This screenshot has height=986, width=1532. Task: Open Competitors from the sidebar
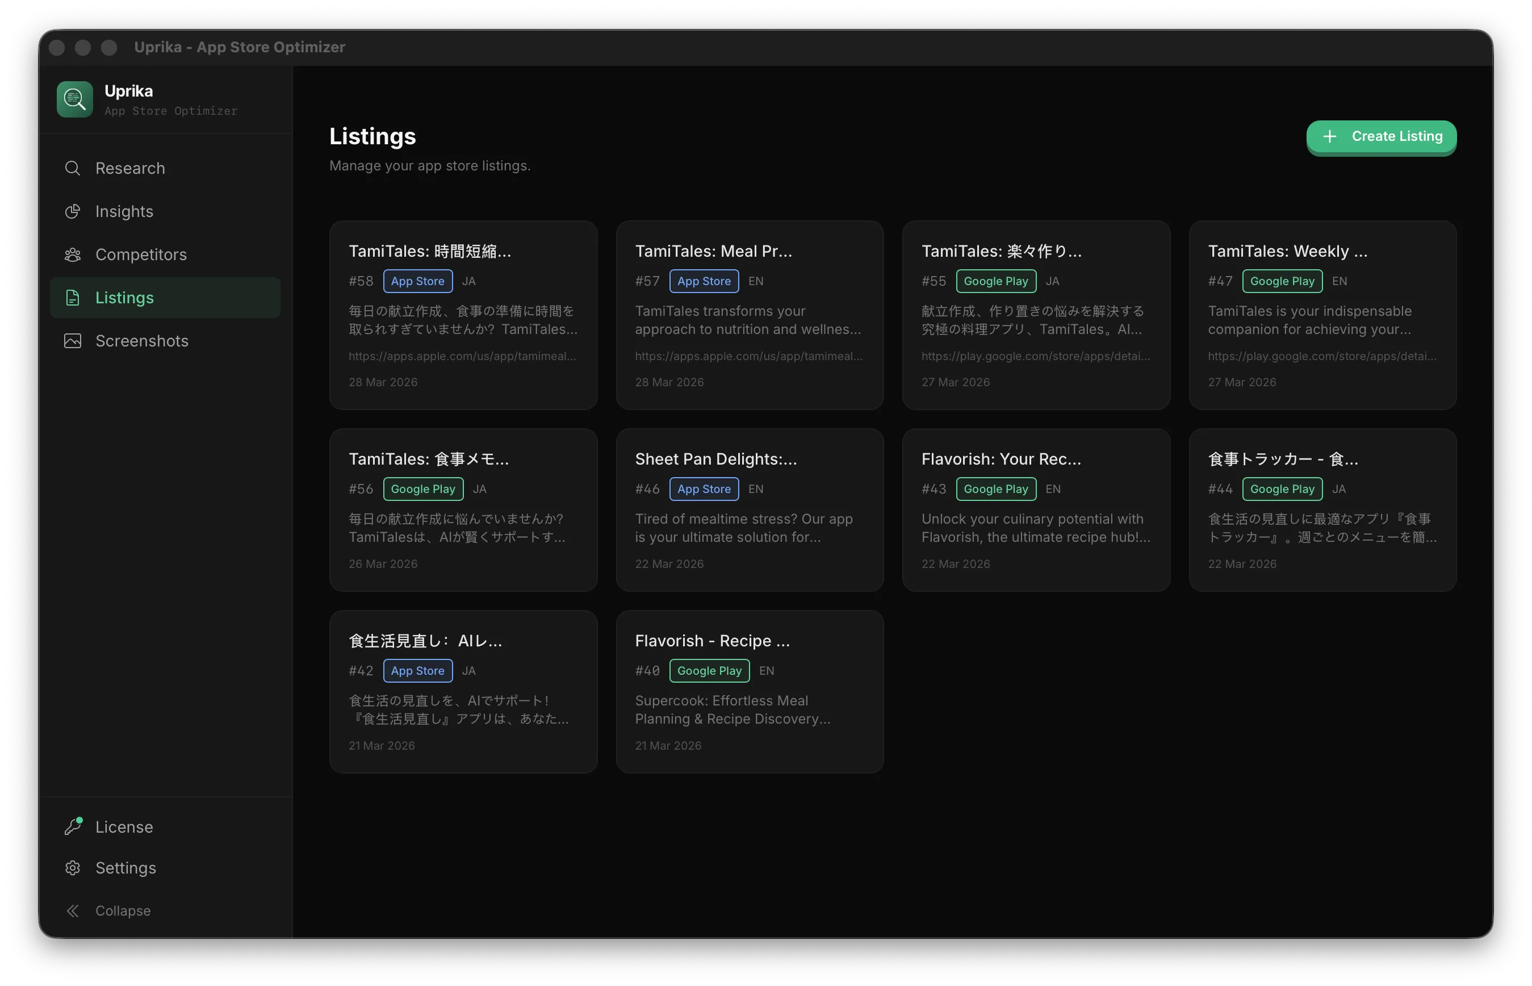tap(141, 255)
